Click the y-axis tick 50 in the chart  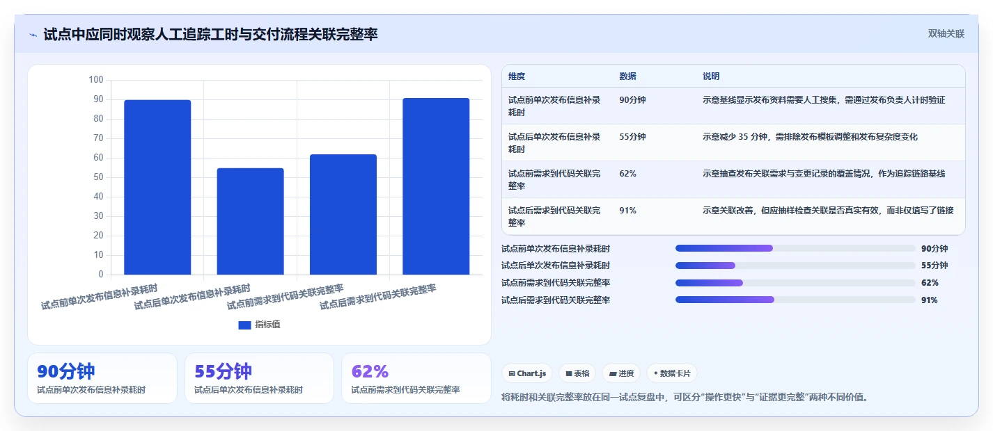98,177
